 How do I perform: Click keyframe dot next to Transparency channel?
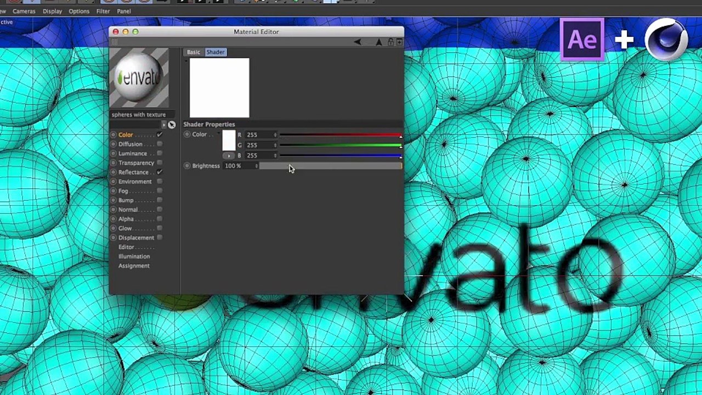(114, 163)
